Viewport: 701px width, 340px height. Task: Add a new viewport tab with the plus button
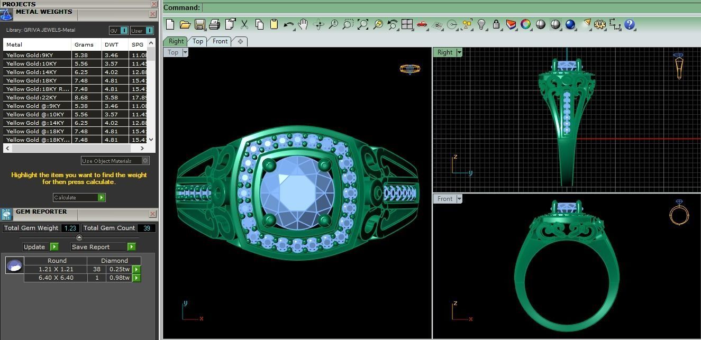pos(240,41)
